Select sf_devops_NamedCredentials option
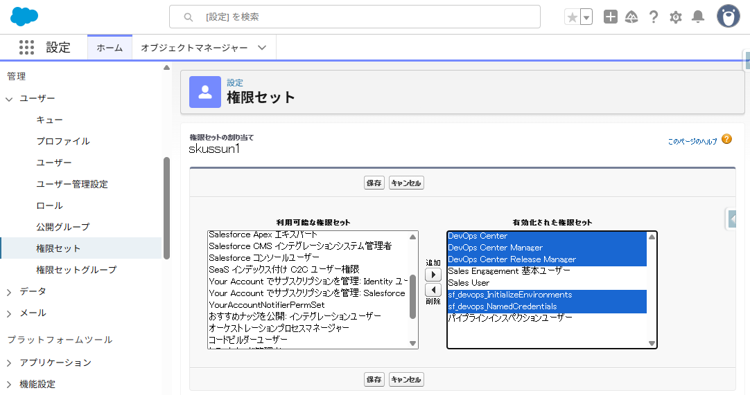This screenshot has width=750, height=395. [547, 306]
